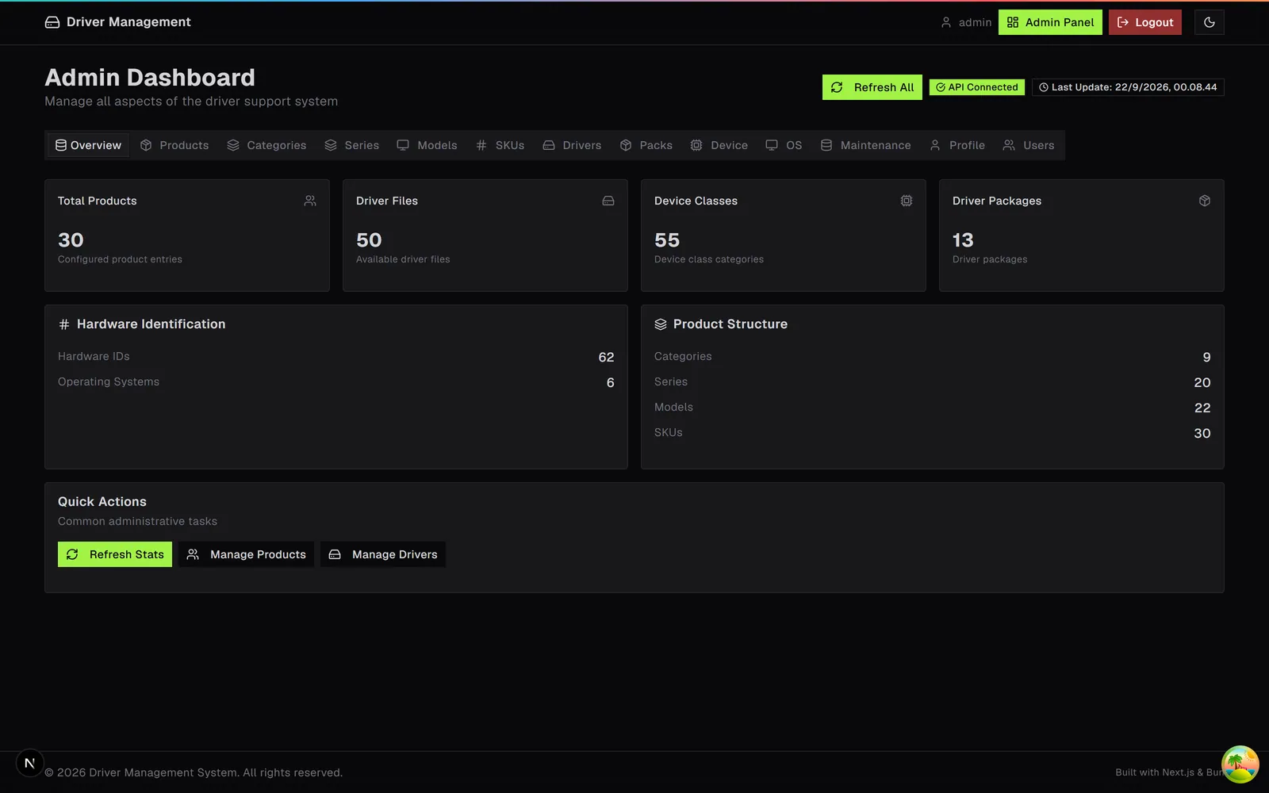This screenshot has width=1269, height=793.
Task: Open the Device tab
Action: pos(719,145)
